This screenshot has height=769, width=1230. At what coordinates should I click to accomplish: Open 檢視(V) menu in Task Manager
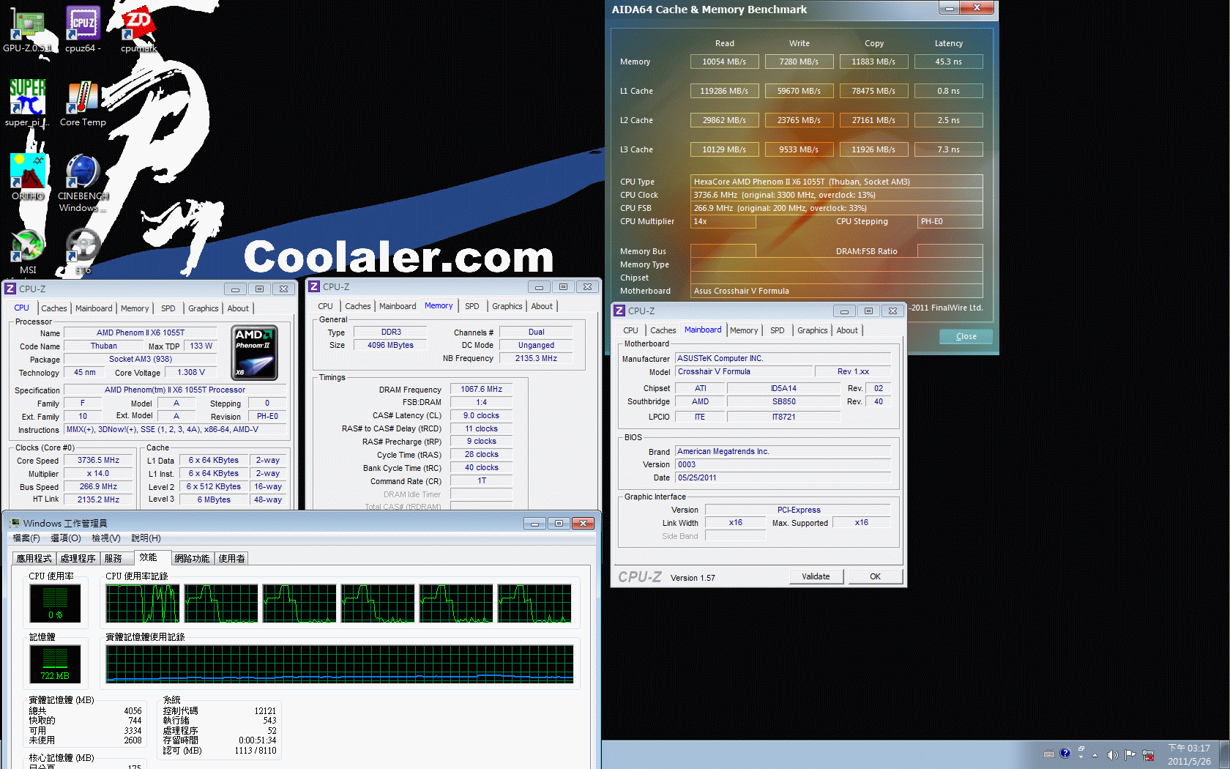click(x=106, y=538)
